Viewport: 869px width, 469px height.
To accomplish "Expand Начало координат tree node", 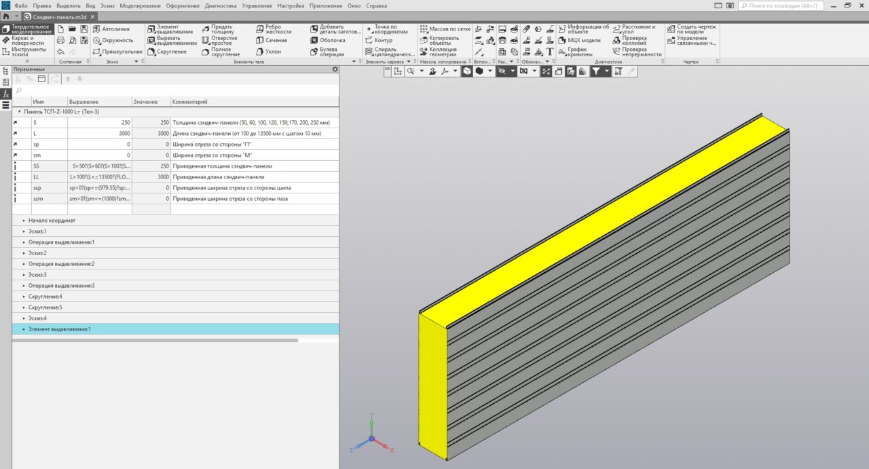I will pyautogui.click(x=24, y=221).
